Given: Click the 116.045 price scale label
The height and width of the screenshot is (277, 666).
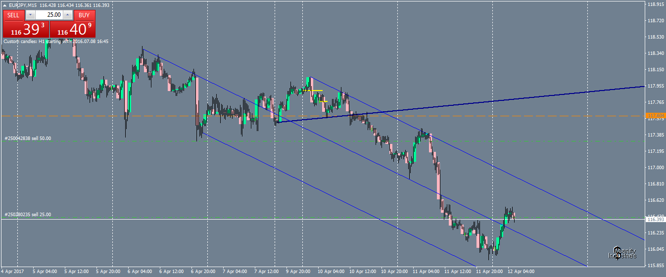Looking at the screenshot, I should [x=656, y=249].
